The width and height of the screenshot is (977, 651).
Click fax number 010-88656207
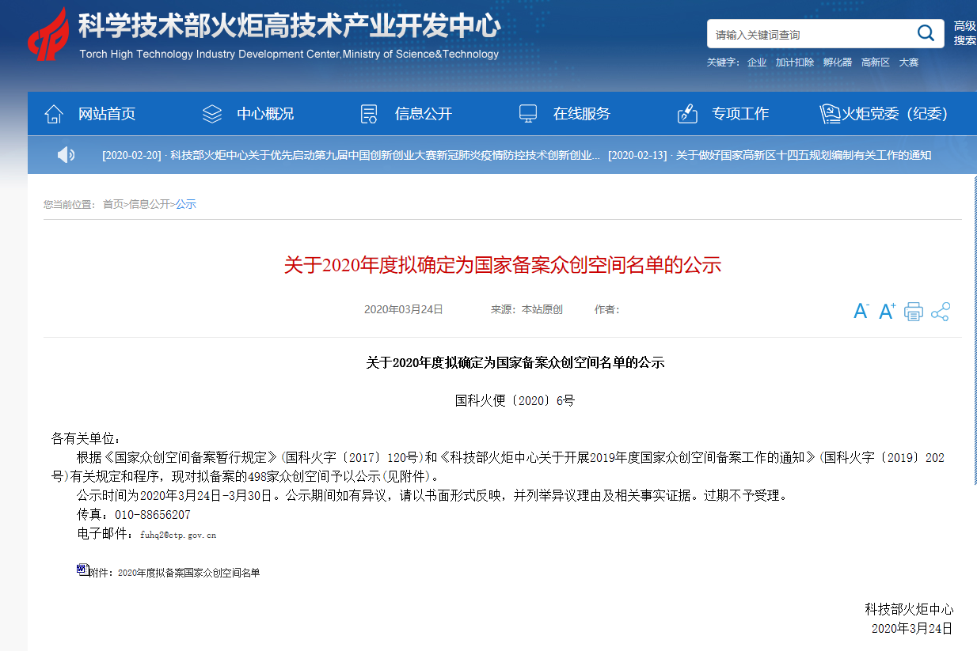(153, 515)
